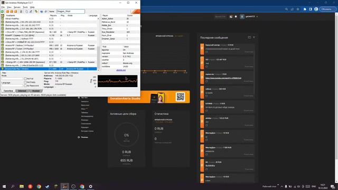Open the browser extensions puzzle icon

305,9
